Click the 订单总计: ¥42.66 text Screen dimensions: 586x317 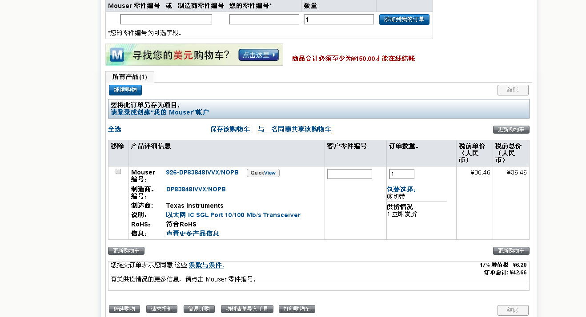click(505, 273)
